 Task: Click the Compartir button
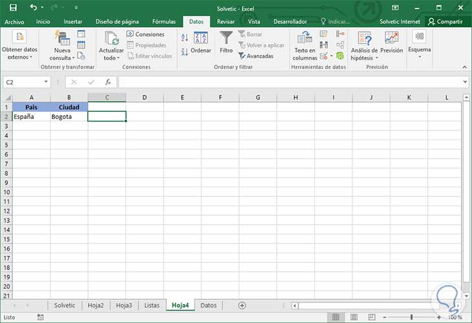445,22
